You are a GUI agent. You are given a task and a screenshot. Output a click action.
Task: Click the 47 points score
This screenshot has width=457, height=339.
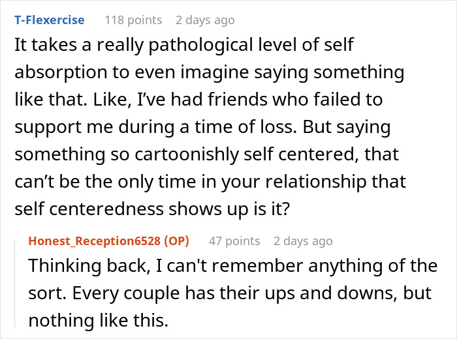[x=234, y=241]
